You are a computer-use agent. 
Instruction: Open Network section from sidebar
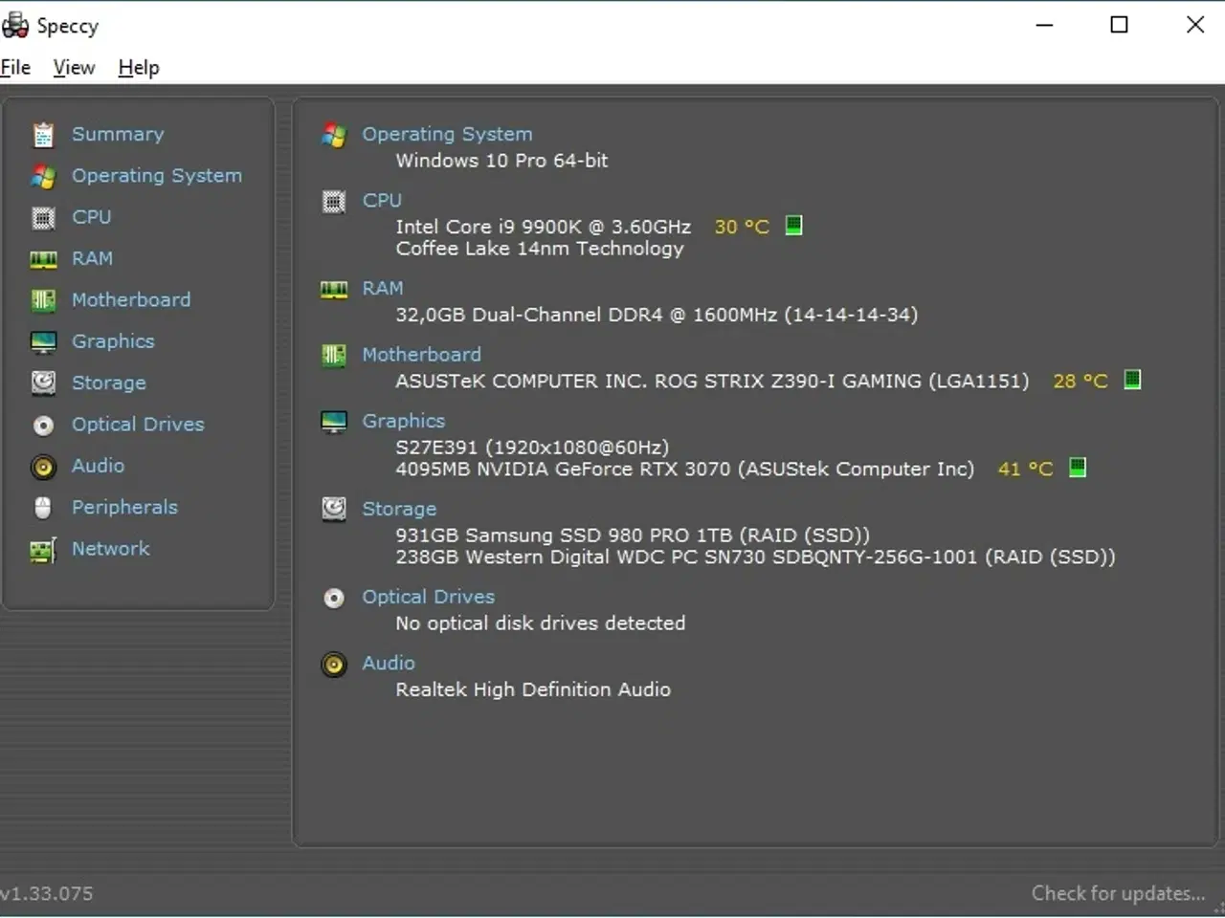110,549
